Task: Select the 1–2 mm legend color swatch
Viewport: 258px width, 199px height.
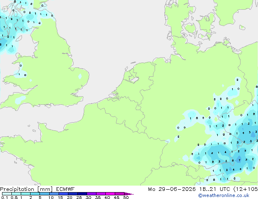Action: click(x=26, y=194)
